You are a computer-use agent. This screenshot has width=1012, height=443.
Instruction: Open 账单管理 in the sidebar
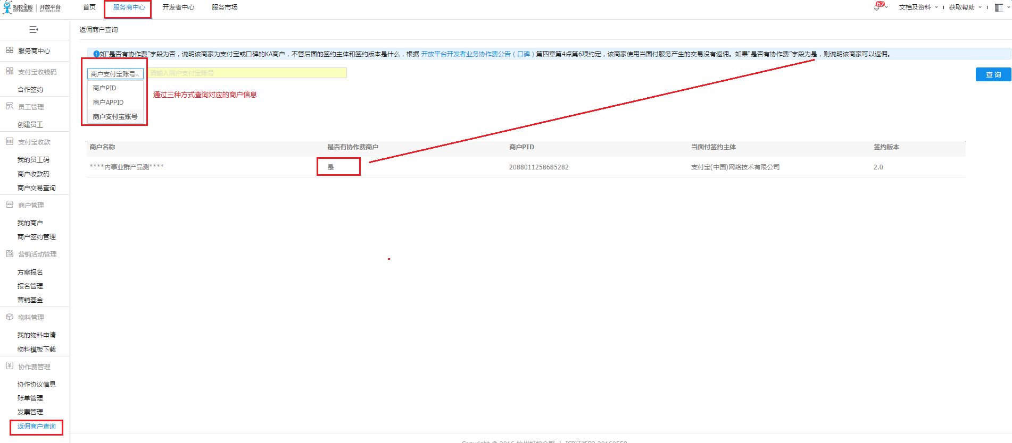(x=30, y=398)
